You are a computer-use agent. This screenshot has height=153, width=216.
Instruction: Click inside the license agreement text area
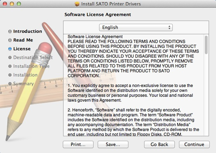(x=133, y=85)
